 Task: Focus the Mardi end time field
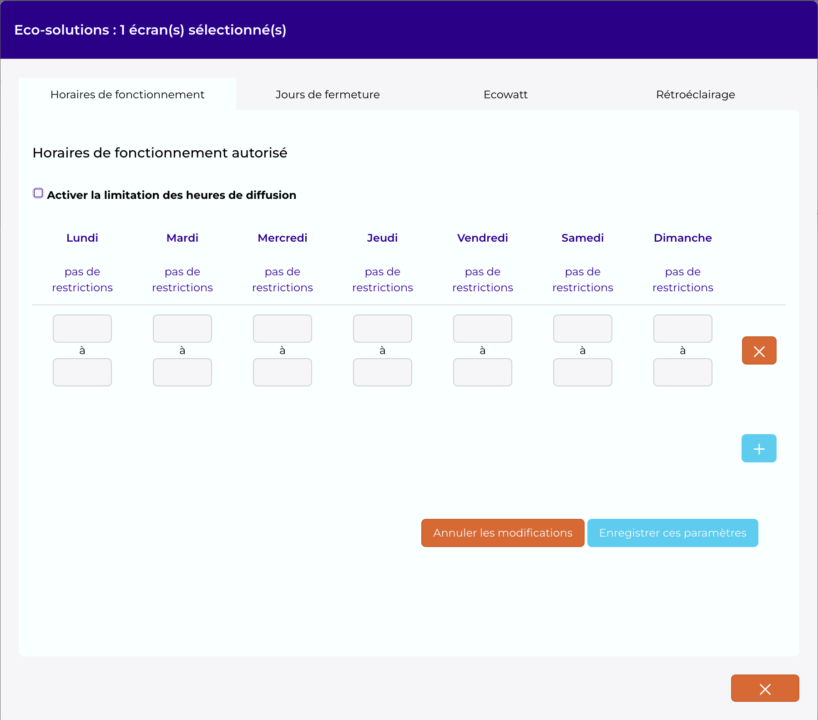coord(182,372)
